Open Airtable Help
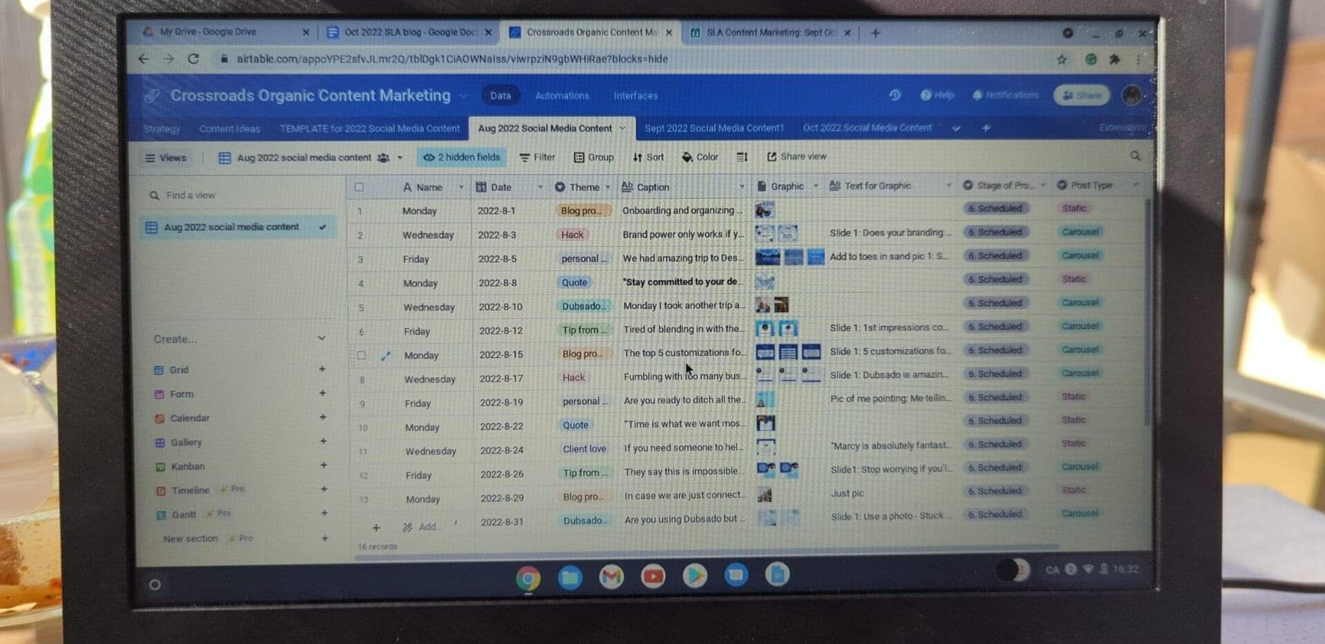 (937, 95)
